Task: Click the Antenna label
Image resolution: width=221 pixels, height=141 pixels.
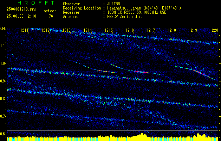Action: (x=70, y=17)
